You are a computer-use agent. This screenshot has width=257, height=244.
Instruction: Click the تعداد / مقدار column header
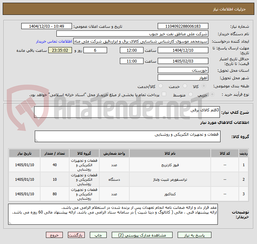click(x=55, y=153)
